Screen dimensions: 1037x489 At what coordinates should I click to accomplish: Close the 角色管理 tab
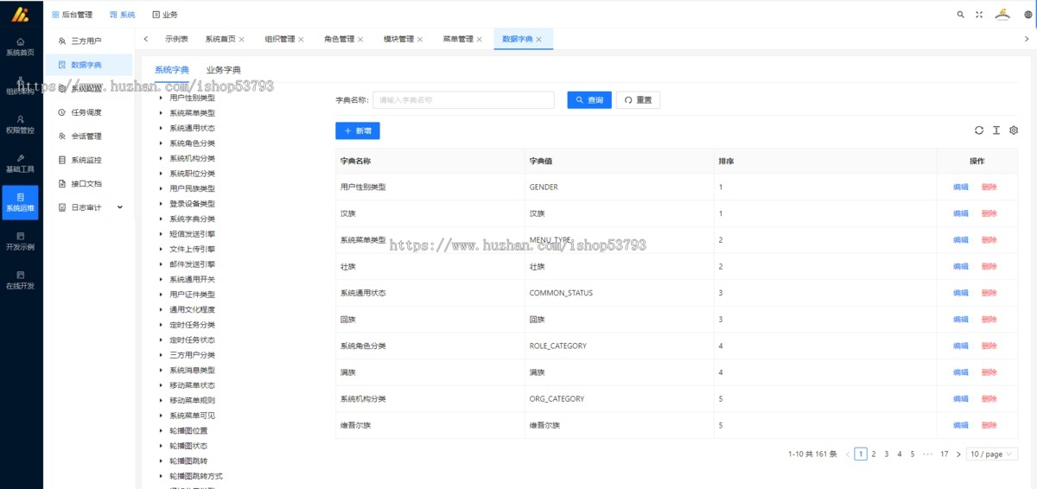[360, 39]
